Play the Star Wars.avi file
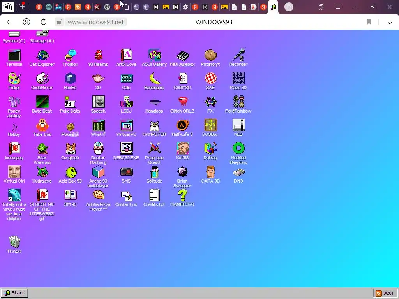Viewport: 399px width, 299px height. pyautogui.click(x=42, y=153)
